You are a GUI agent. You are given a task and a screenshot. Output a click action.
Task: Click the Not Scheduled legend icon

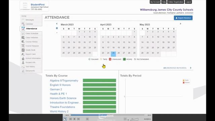(135, 59)
